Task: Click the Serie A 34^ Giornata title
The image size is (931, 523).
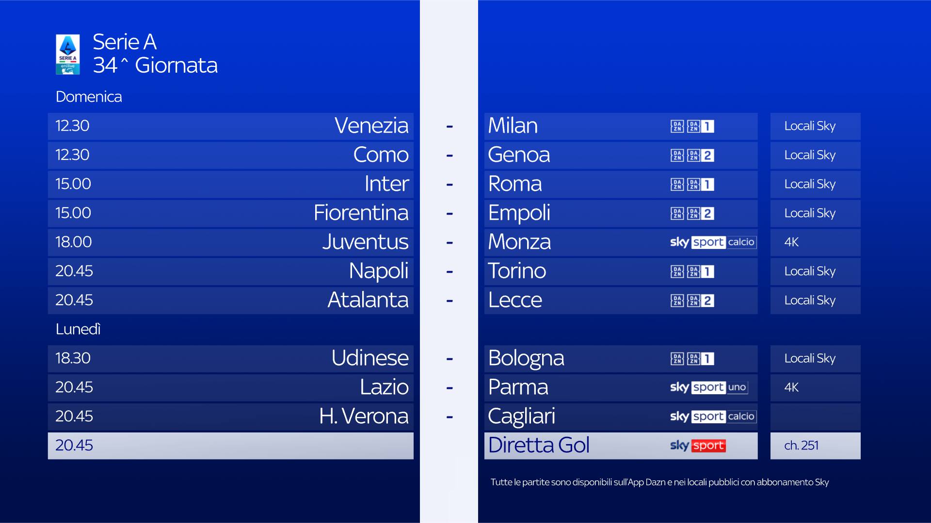Action: click(155, 54)
